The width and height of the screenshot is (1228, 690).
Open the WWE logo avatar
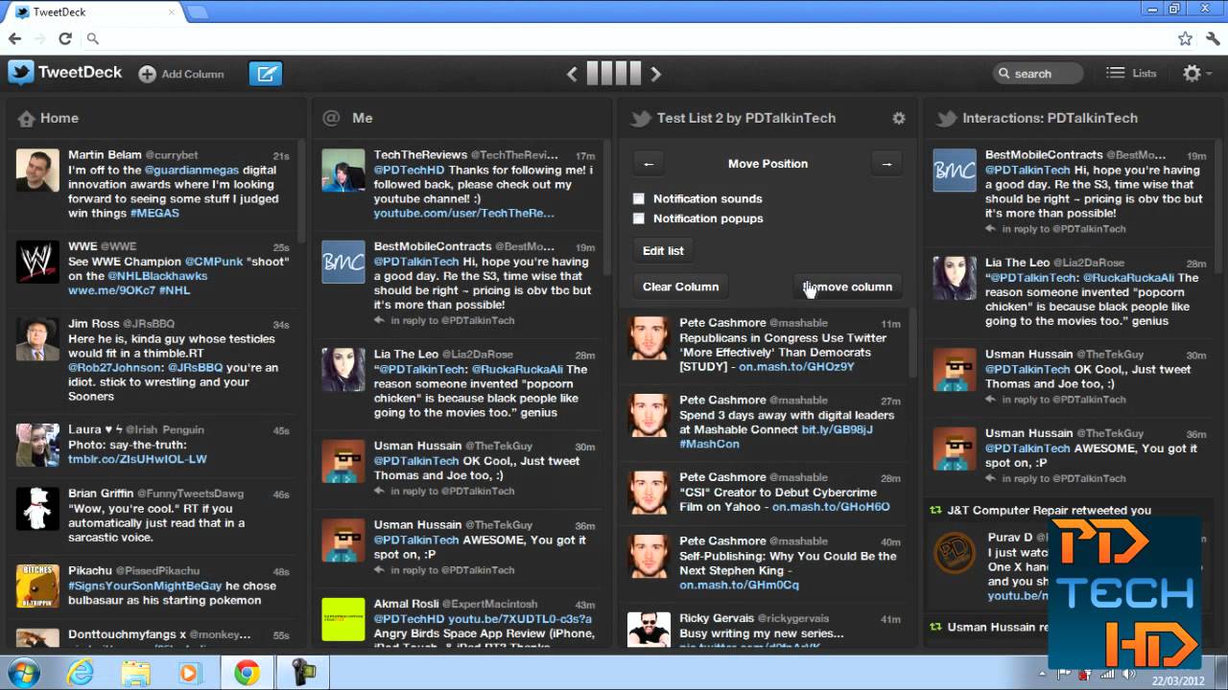pyautogui.click(x=37, y=261)
